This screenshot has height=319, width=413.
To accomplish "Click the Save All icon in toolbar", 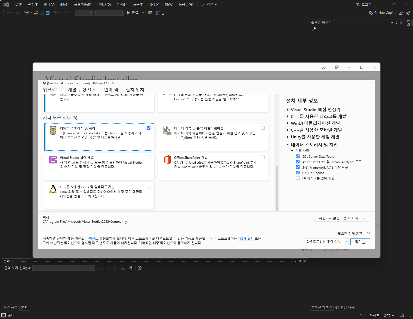I will click(x=48, y=13).
